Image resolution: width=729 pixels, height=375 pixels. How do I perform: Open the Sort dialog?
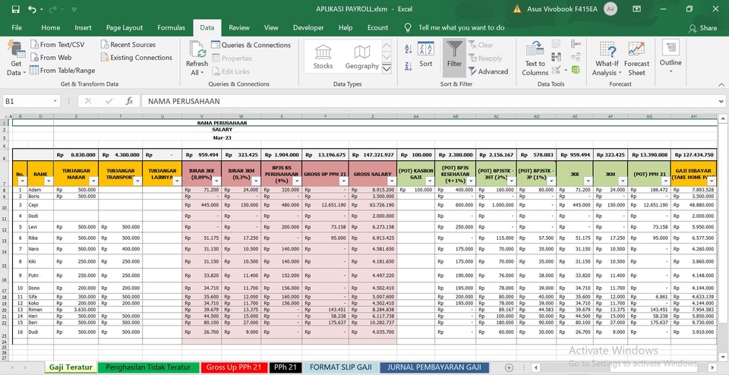point(426,55)
